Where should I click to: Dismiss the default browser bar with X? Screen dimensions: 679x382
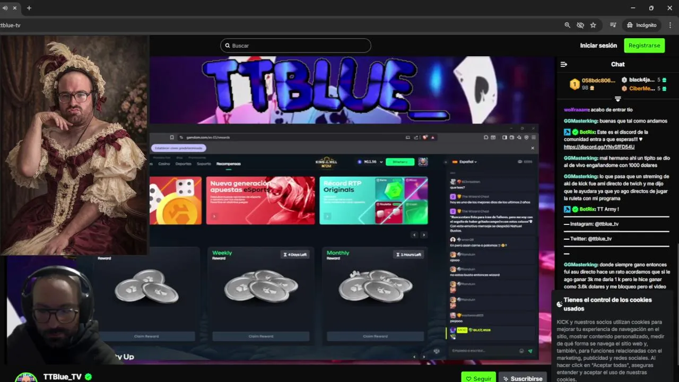point(533,148)
